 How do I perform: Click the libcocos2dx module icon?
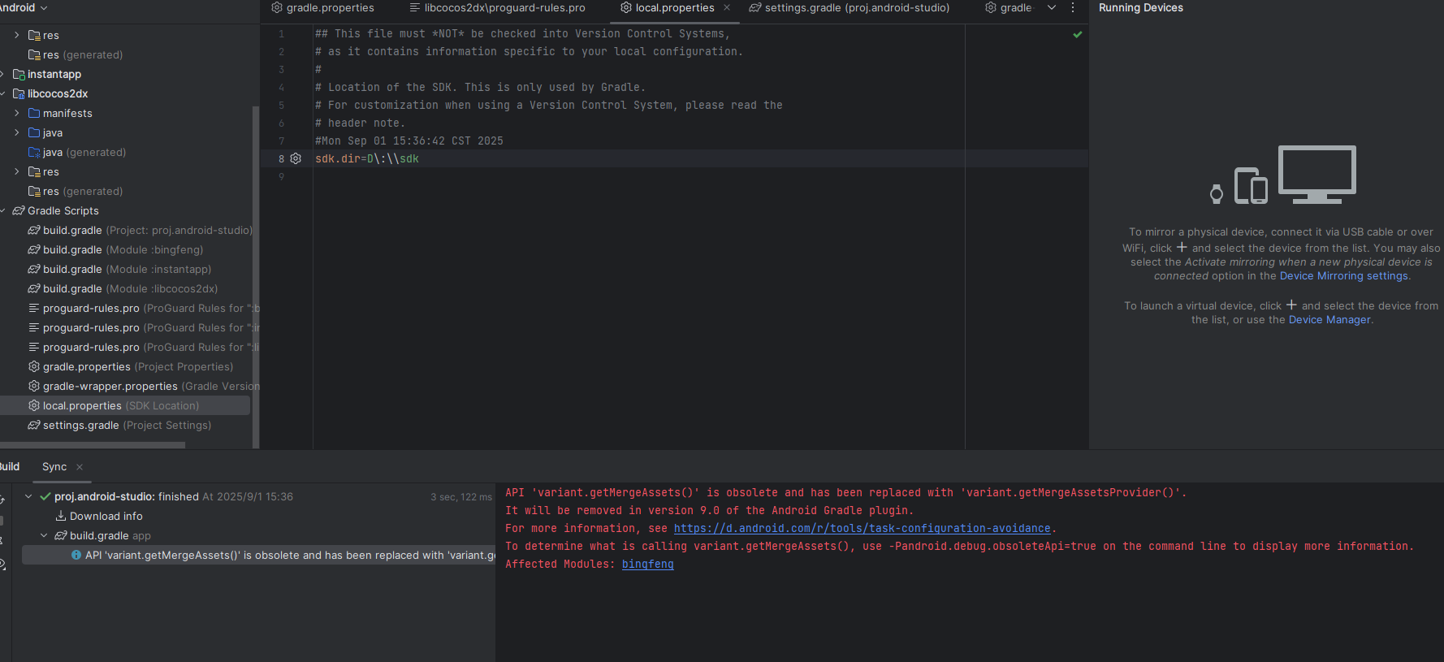point(19,93)
